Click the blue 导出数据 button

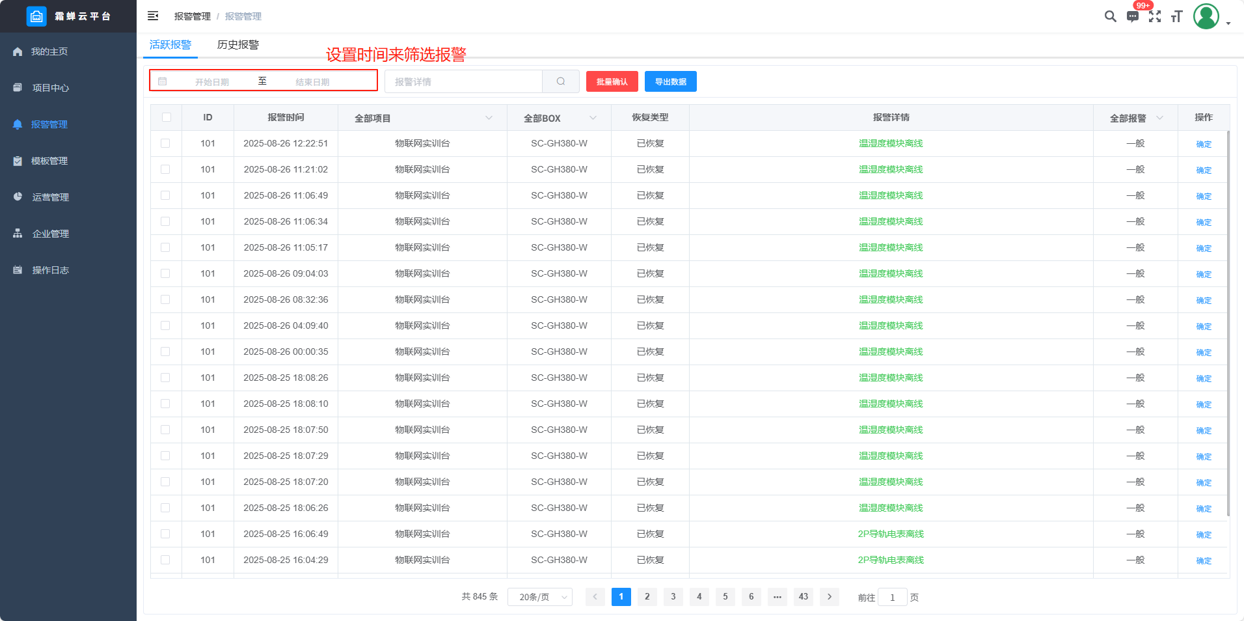pos(670,81)
